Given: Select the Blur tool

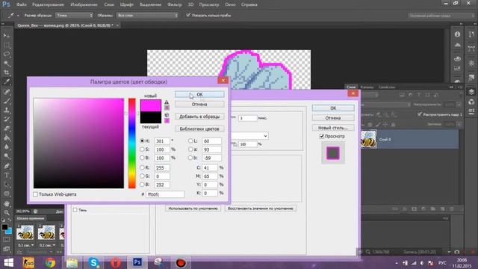Looking at the screenshot, I should [x=7, y=146].
